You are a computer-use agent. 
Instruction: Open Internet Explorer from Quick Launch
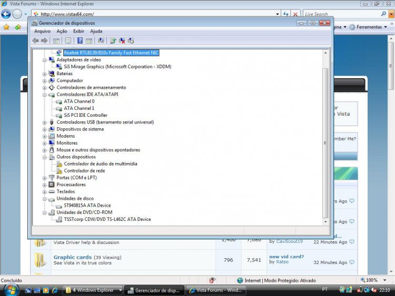click(55, 290)
